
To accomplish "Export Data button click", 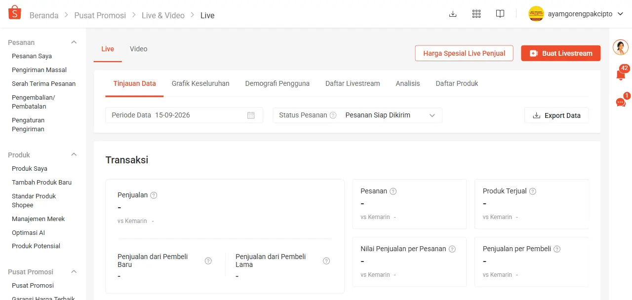I will tap(556, 115).
